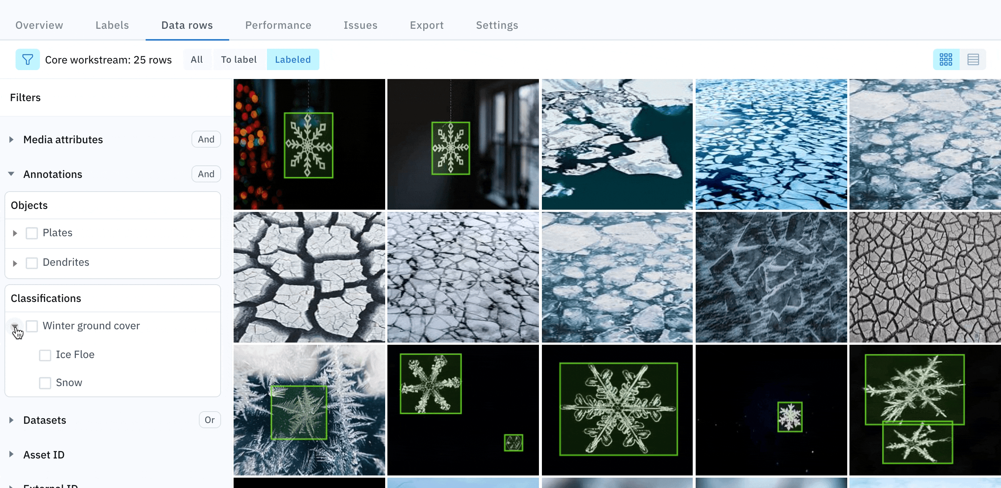
Task: Open the two overlapping snowflakes thumbnail
Action: 925,410
